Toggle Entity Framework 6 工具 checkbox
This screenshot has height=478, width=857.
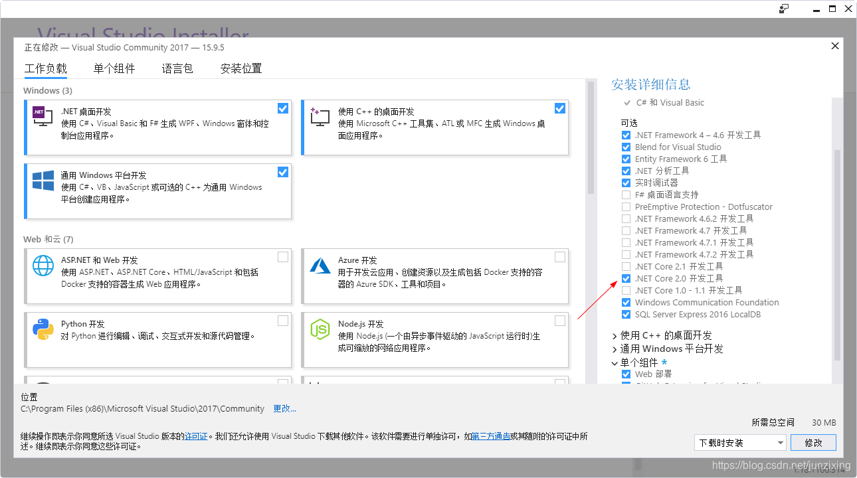(x=626, y=159)
